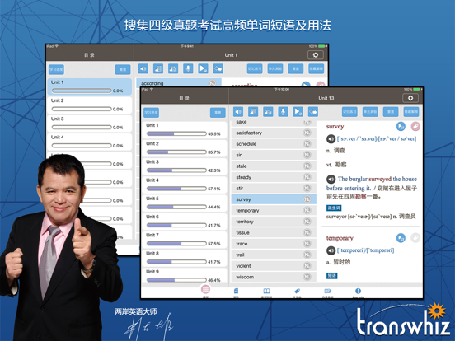455x341 pixels.
Task: Open the tag tab in bottom bar
Action: pyautogui.click(x=297, y=292)
